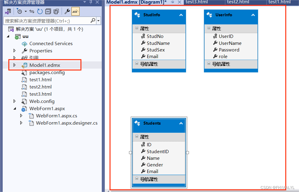The image size is (299, 192).
Task: Switch to the test2.html tab
Action: (238, 2)
